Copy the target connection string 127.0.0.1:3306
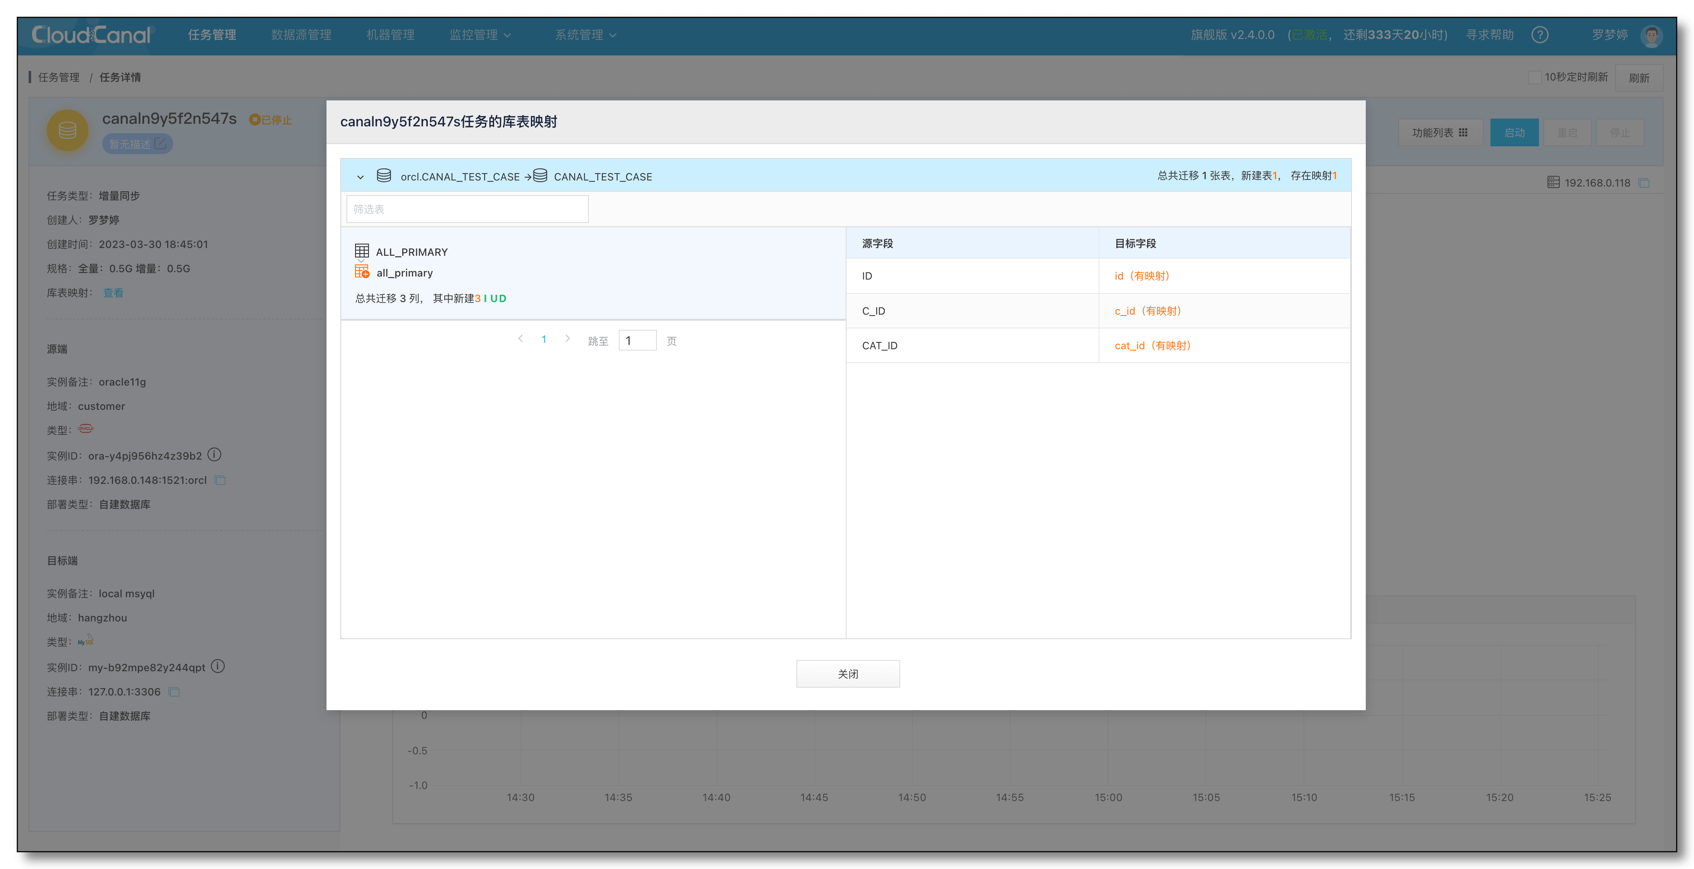Image resolution: width=1694 pixels, height=869 pixels. pyautogui.click(x=174, y=692)
